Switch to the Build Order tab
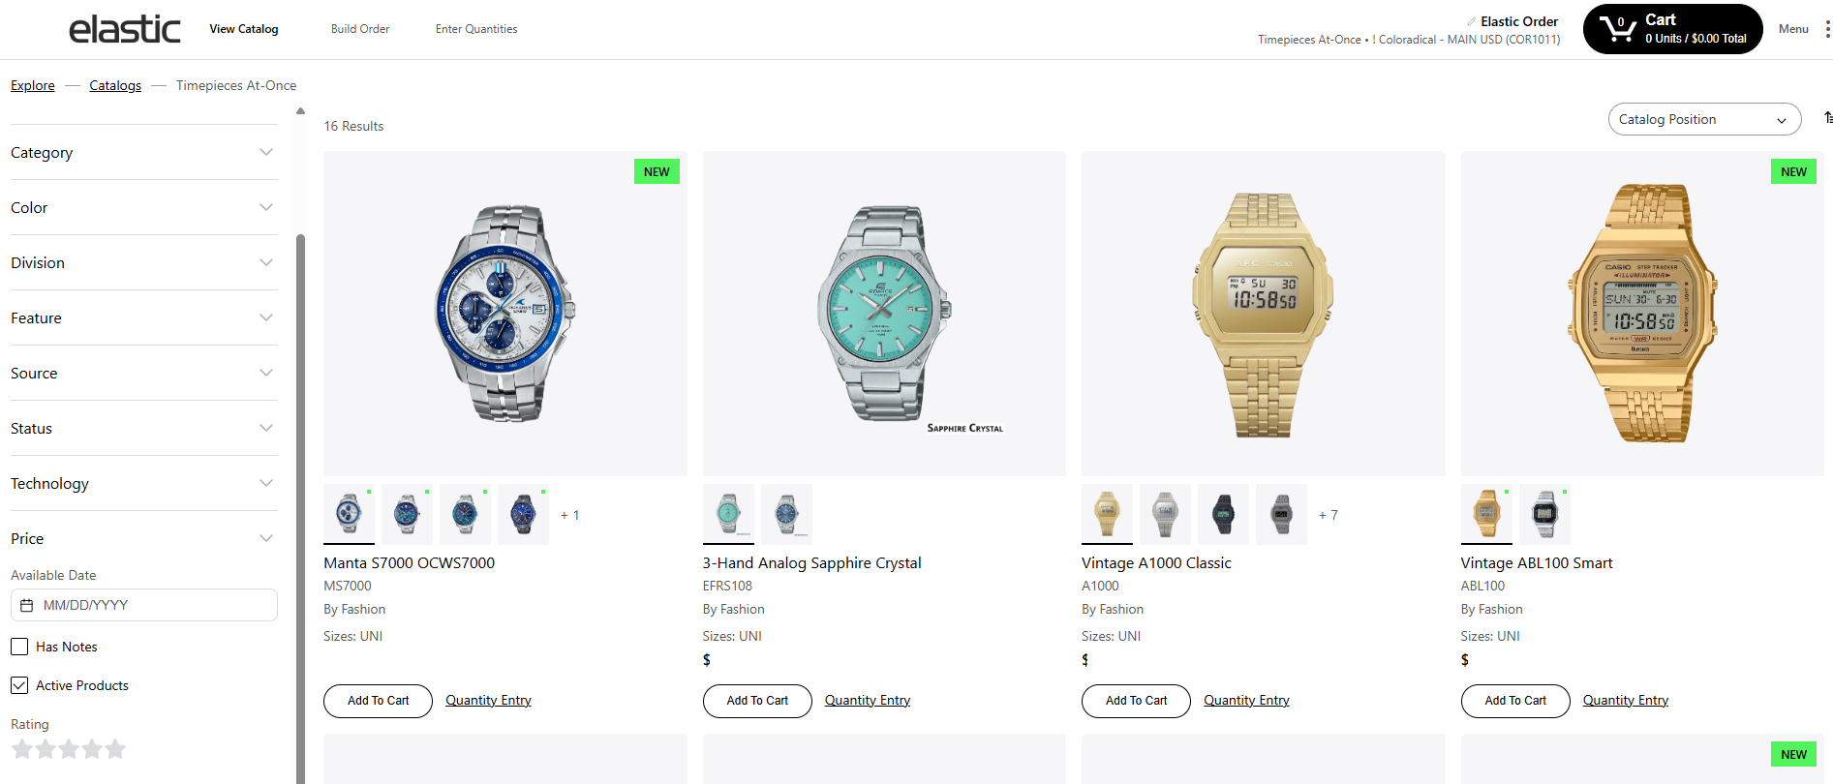Screen dimensions: 1833x784 pyautogui.click(x=360, y=29)
